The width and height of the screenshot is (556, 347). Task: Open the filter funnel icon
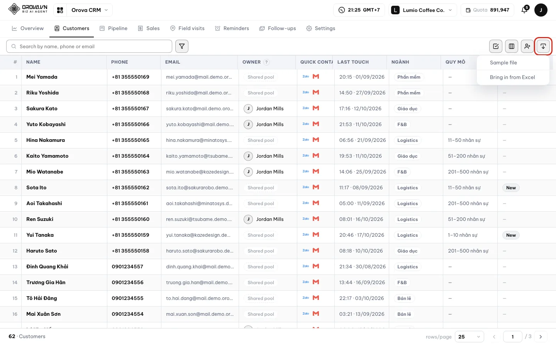[x=182, y=46]
